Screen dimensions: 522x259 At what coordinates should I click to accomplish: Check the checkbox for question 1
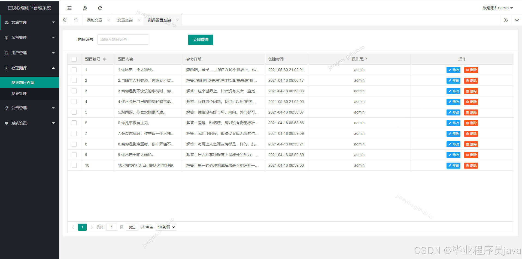point(74,70)
